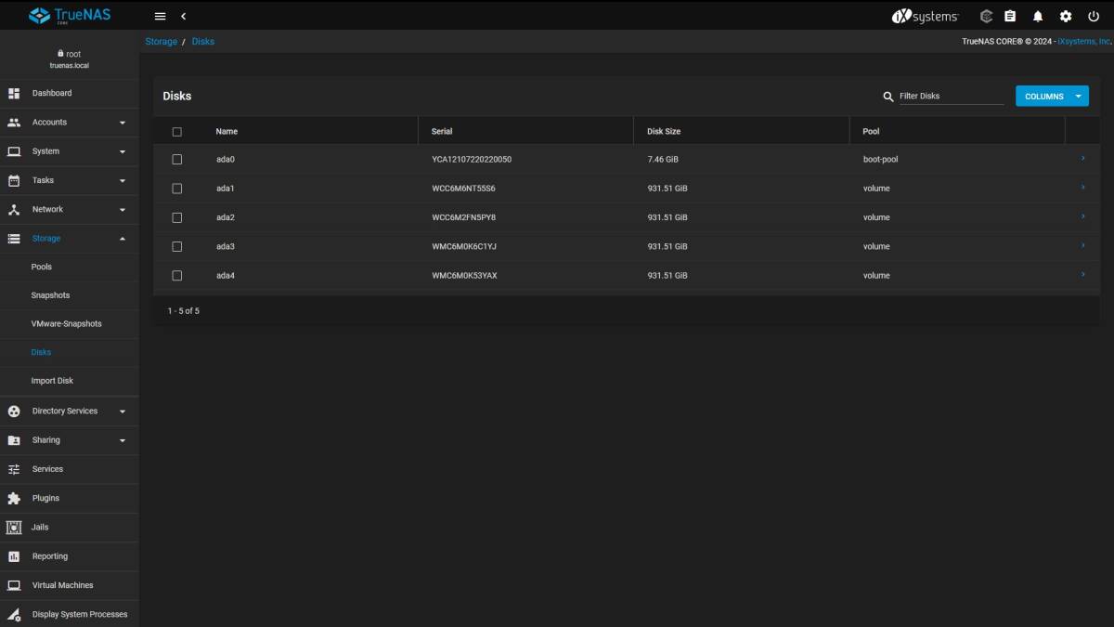Click the Jails icon
1114x627 pixels.
click(14, 528)
